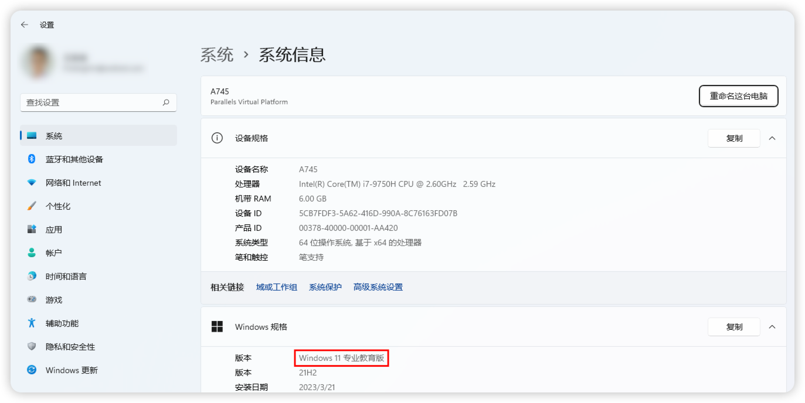Viewport: 805px width, 403px height.
Task: Click the processor value Intel(R) Core(TM) i7-9750H
Action: 397,184
